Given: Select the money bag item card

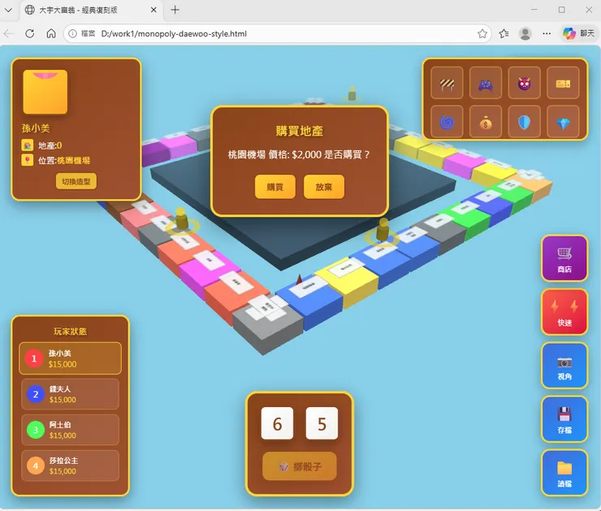Looking at the screenshot, I should 486,122.
